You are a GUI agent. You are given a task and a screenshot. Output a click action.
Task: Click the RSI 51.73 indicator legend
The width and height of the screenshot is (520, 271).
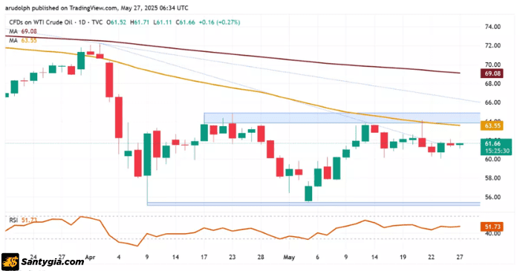click(23, 221)
